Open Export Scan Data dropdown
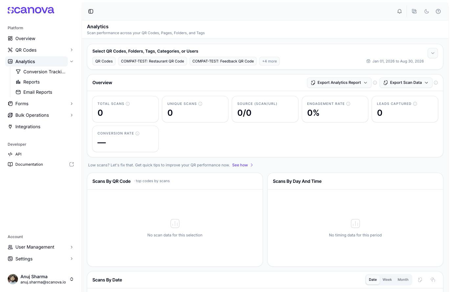This screenshot has width=451, height=292. tap(406, 83)
